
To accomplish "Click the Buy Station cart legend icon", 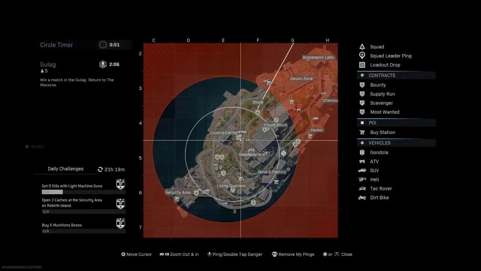I will click(362, 132).
